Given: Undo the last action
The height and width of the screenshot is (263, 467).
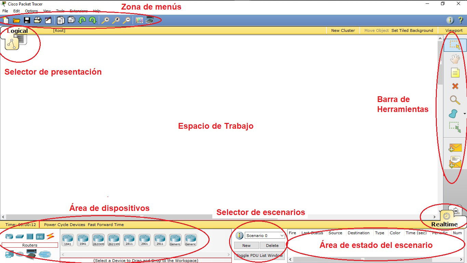Looking at the screenshot, I should (x=82, y=20).
